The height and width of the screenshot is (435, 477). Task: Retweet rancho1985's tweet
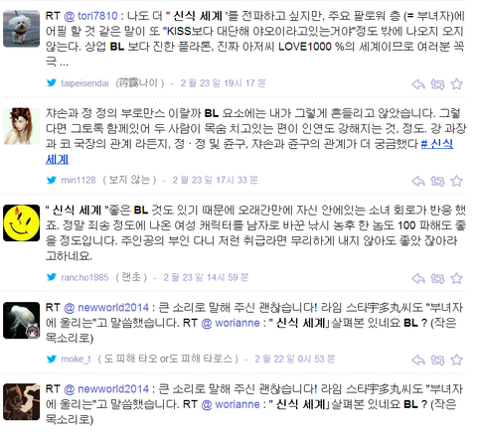[437, 278]
